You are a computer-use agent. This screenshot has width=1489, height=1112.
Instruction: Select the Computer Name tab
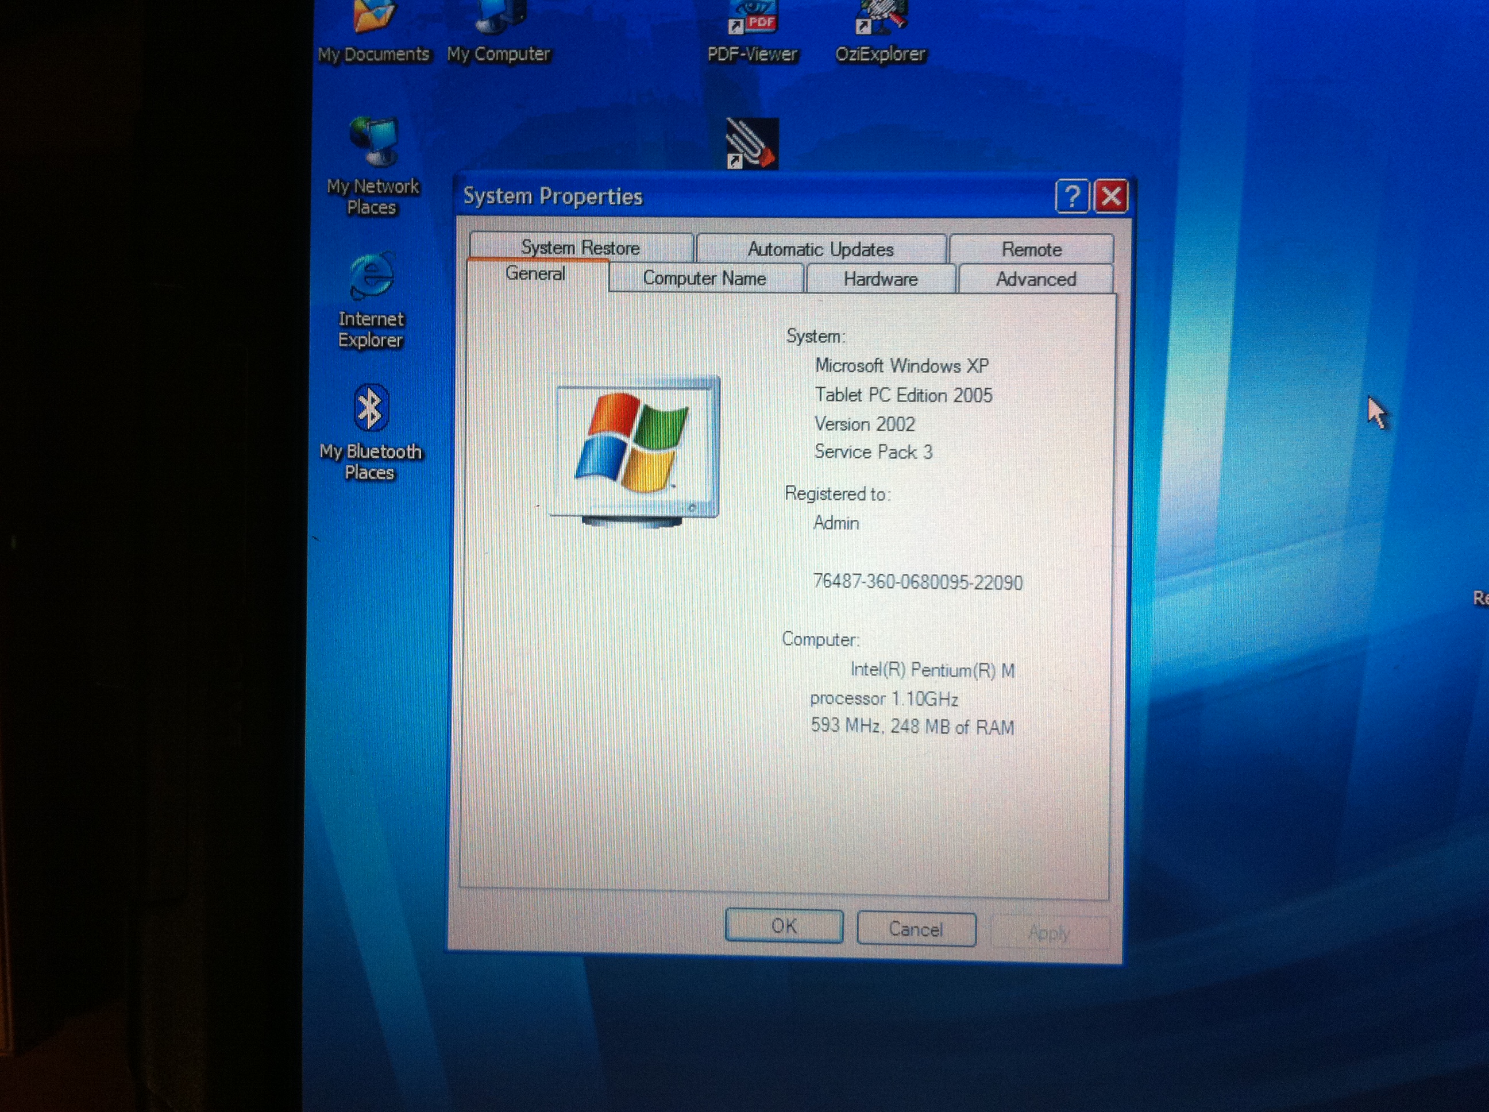point(704,279)
